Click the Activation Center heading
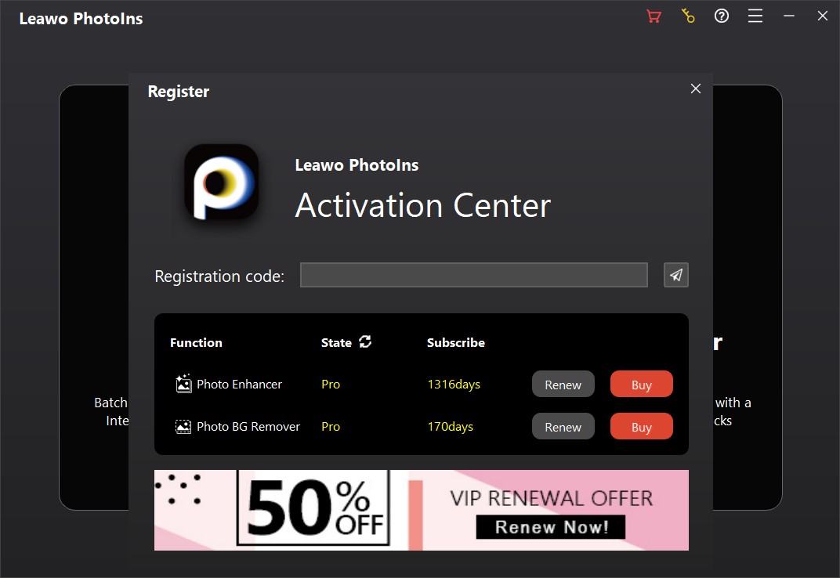Image resolution: width=840 pixels, height=578 pixels. (x=422, y=206)
